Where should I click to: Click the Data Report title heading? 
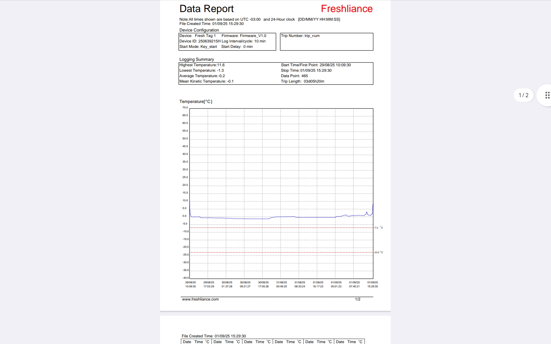[x=206, y=9]
